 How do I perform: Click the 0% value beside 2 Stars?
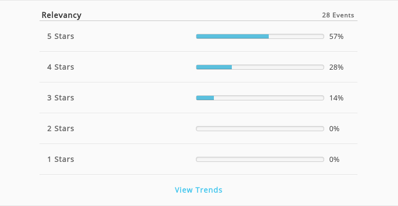(x=334, y=129)
